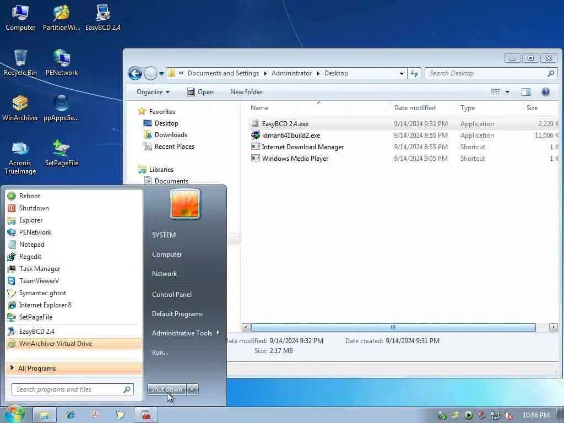The image size is (564, 423).
Task: Click the green play tray icon
Action: click(469, 415)
